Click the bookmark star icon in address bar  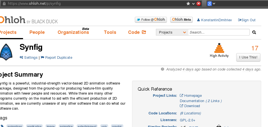[188, 3]
